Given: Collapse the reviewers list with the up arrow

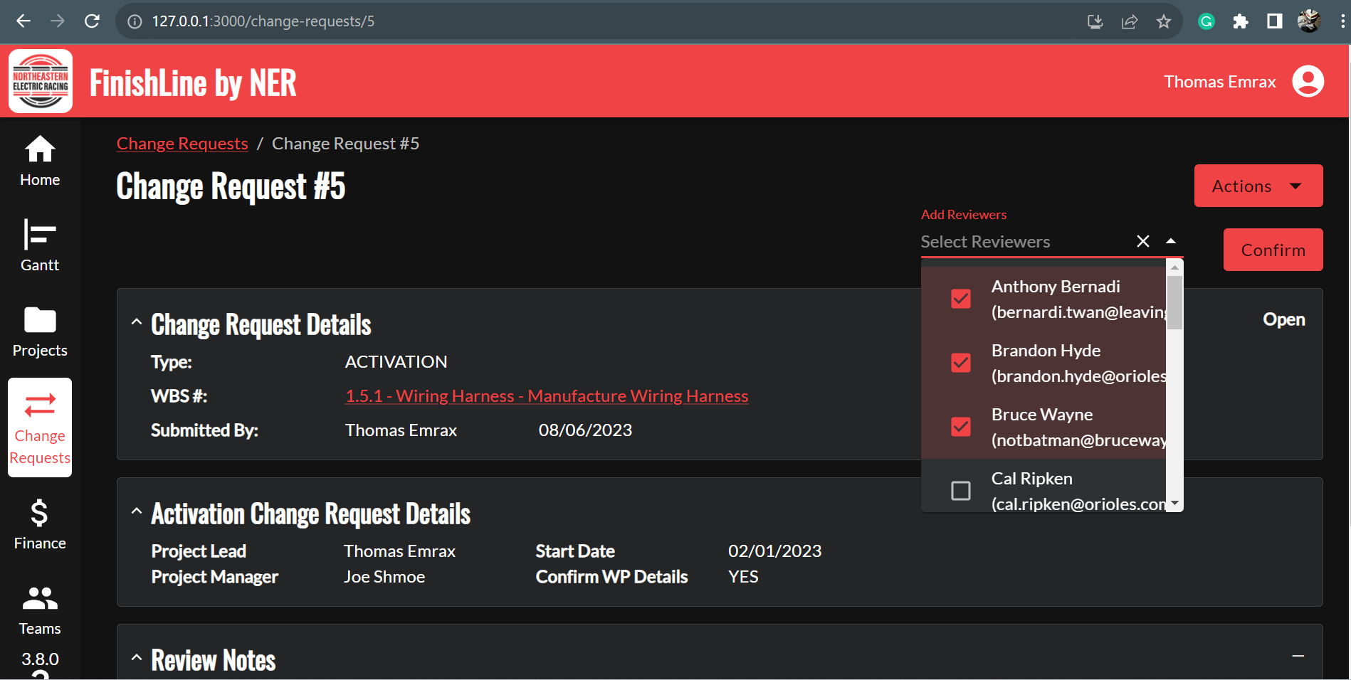Looking at the screenshot, I should coord(1171,241).
